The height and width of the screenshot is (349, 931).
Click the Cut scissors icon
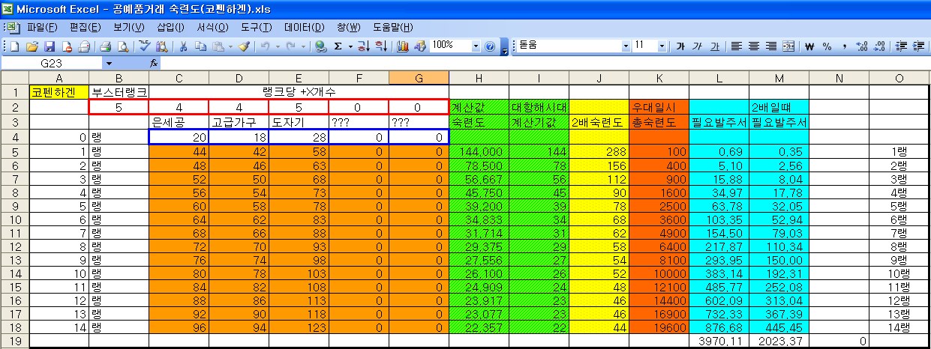click(182, 46)
